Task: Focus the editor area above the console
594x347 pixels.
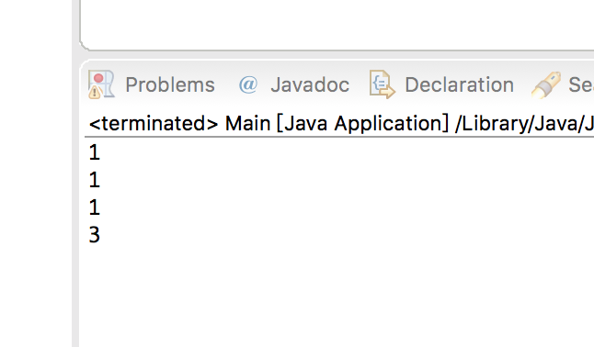Action: point(337,23)
